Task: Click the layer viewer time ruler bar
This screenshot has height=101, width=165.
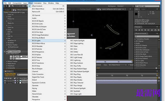Action: (114, 62)
